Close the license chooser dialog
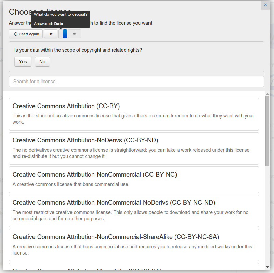274x273 pixels. coord(265,5)
